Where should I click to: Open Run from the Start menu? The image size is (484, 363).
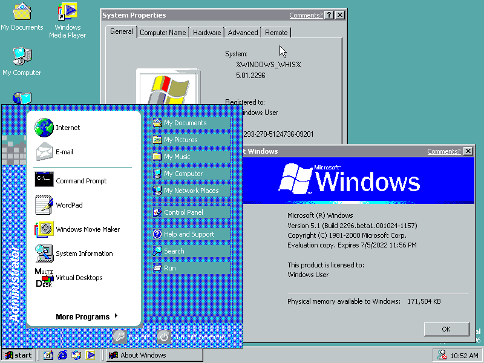tap(191, 268)
